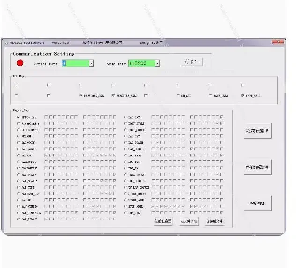
Task: Click the 发送寄存器数据 send register data button
Action: click(x=257, y=131)
